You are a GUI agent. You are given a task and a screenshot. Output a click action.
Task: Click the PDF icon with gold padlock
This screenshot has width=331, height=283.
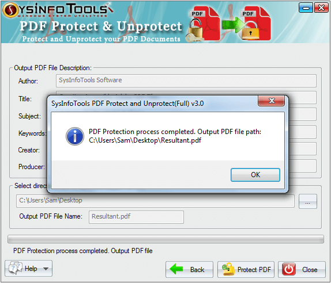(255, 24)
